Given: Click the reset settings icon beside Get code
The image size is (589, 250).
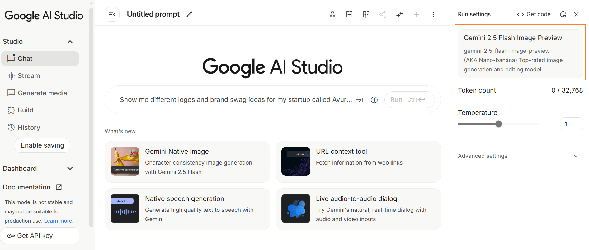Looking at the screenshot, I should click(563, 14).
